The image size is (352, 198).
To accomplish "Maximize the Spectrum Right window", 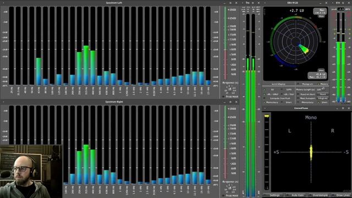I will click(230, 102).
